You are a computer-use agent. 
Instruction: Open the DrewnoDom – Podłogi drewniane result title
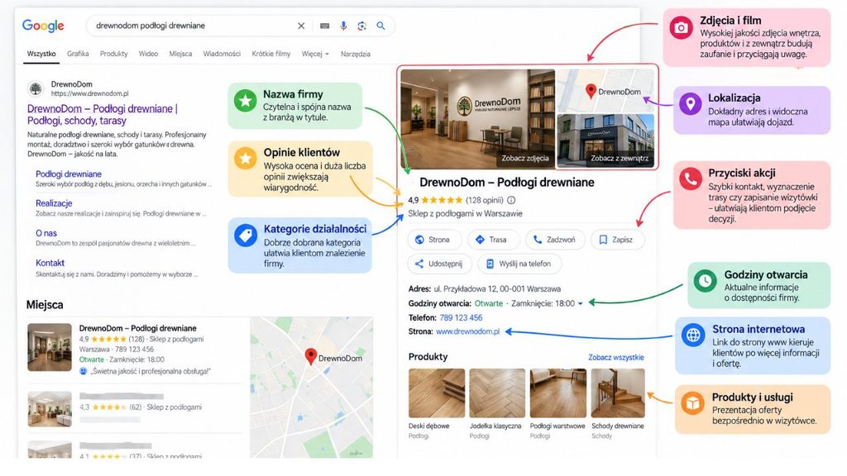(103, 114)
